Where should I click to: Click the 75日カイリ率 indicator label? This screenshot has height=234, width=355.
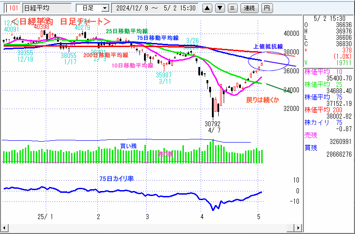point(116,179)
